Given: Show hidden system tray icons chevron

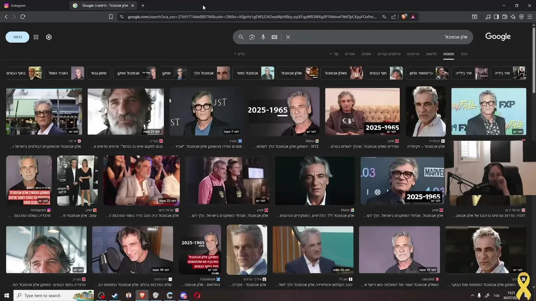Looking at the screenshot, I should click(472, 296).
